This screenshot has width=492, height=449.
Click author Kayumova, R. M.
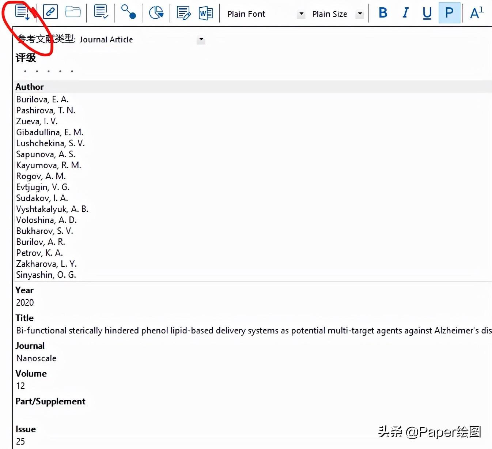pyautogui.click(x=49, y=165)
